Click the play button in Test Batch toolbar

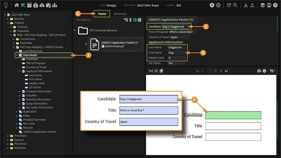pos(139,20)
